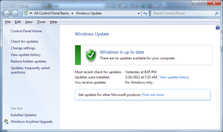Click 'There are no updates available' message

point(138,58)
